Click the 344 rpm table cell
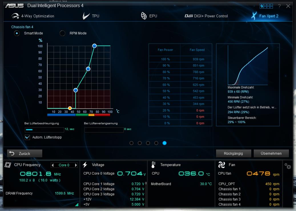Image resolution: width=296 pixels, height=211 pixels. click(x=198, y=104)
